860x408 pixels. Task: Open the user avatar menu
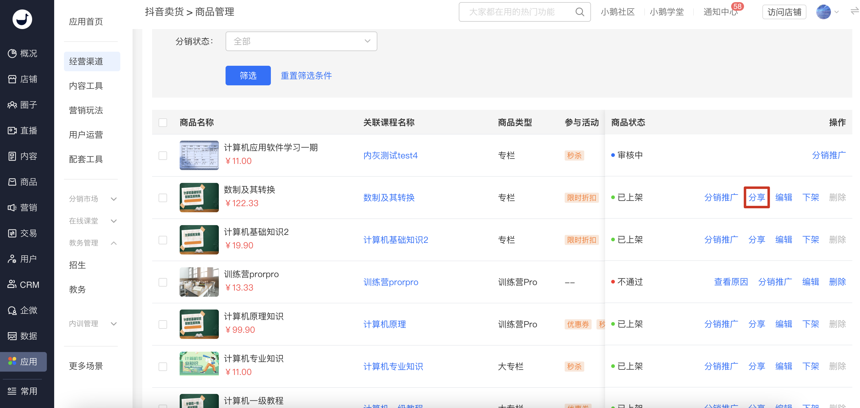[823, 12]
